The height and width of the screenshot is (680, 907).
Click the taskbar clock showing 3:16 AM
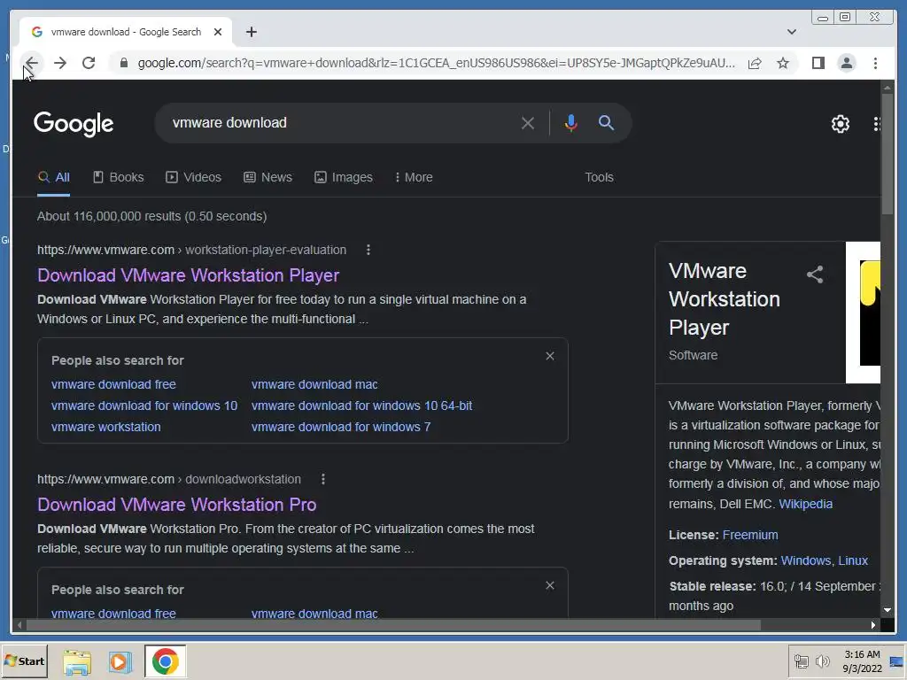[x=862, y=661]
